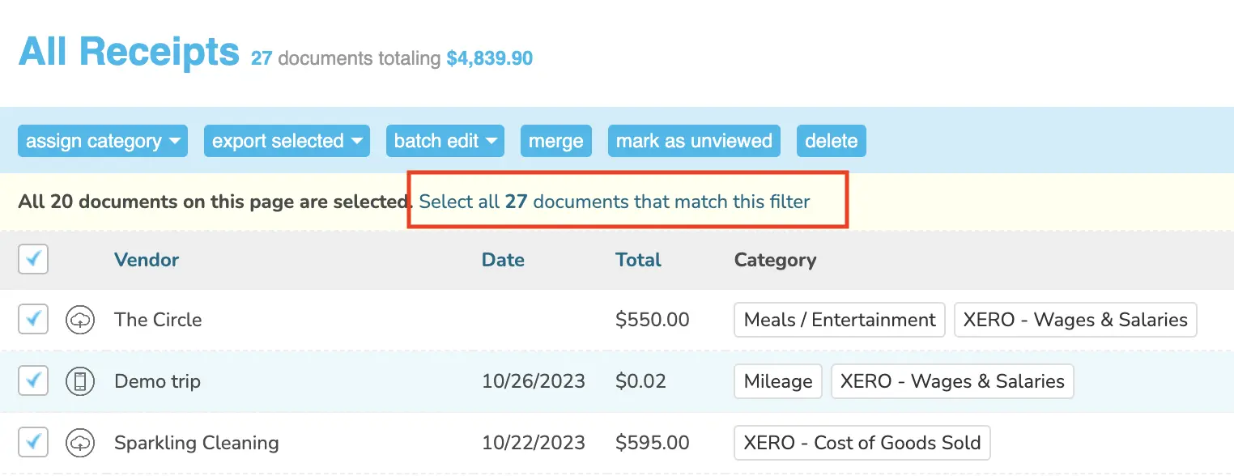Click the cloud upload icon beside The Circle
Viewport: 1234px width, 476px height.
[x=79, y=320]
